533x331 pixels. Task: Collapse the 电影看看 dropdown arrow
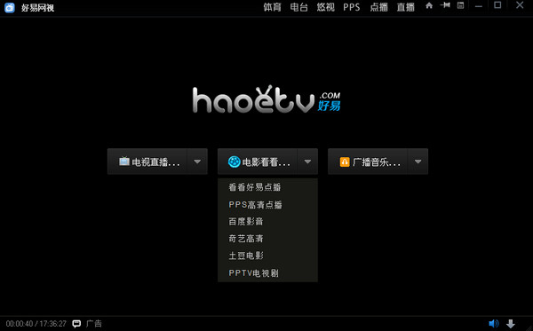click(x=307, y=162)
